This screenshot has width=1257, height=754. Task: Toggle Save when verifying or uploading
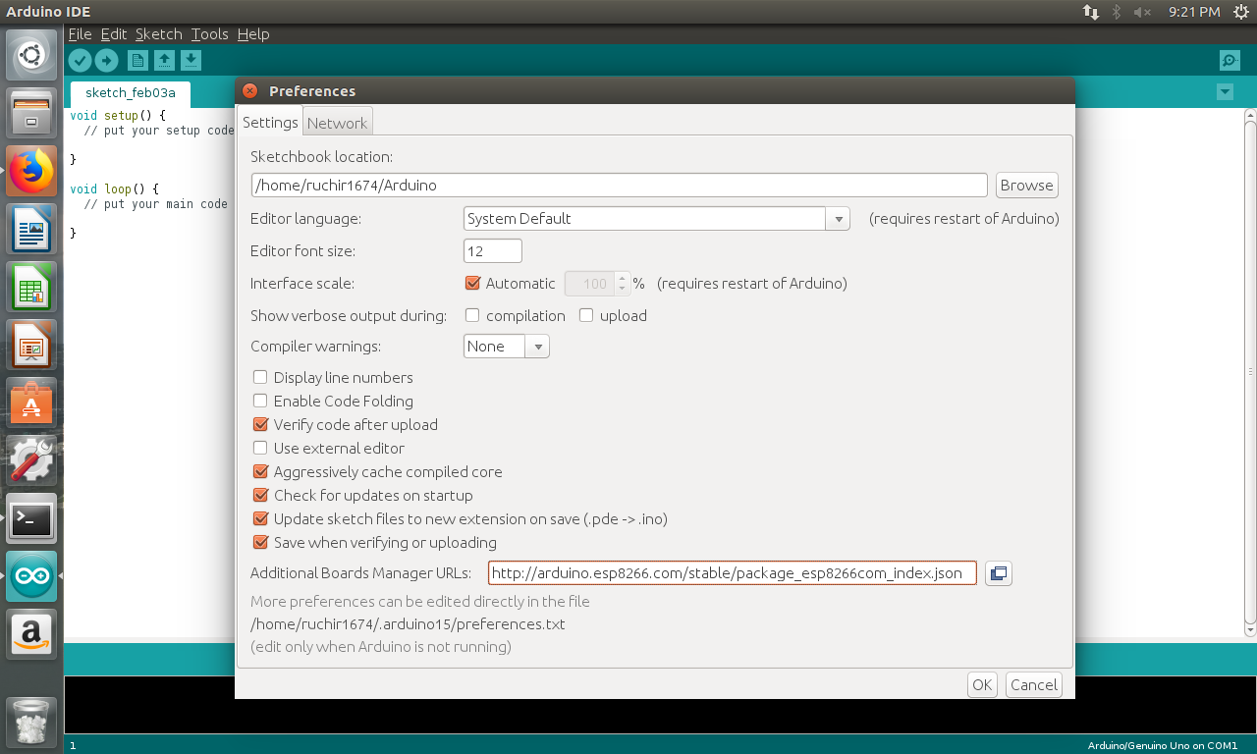click(x=260, y=543)
